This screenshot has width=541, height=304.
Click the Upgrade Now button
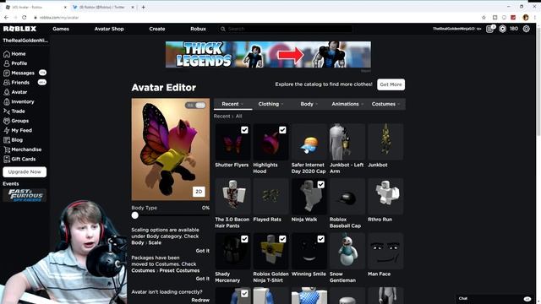[25, 171]
